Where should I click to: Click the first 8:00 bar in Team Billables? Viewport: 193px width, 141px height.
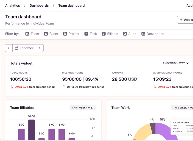click(x=21, y=134)
